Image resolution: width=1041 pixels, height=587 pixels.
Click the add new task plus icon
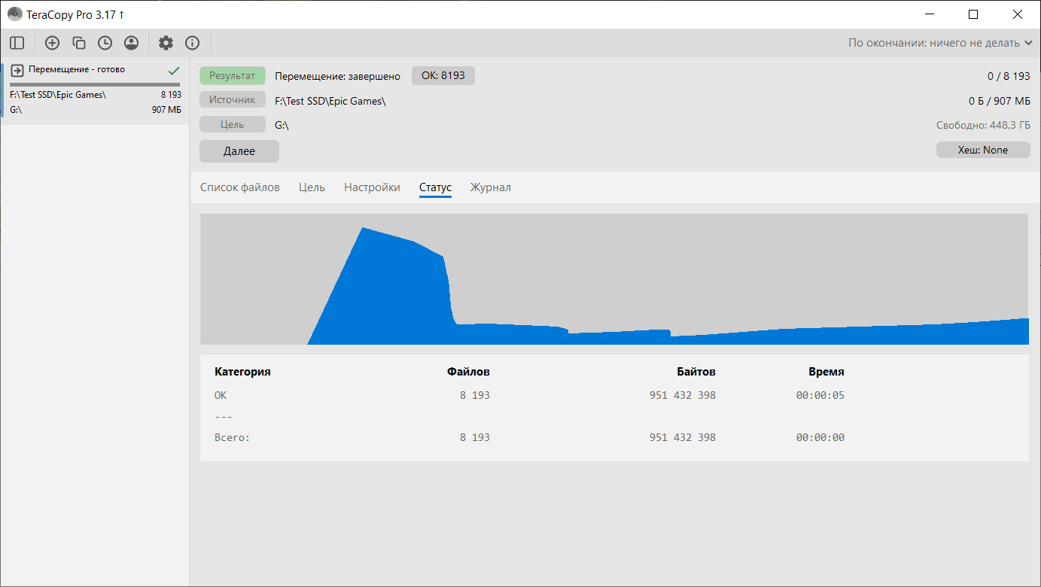pos(52,43)
